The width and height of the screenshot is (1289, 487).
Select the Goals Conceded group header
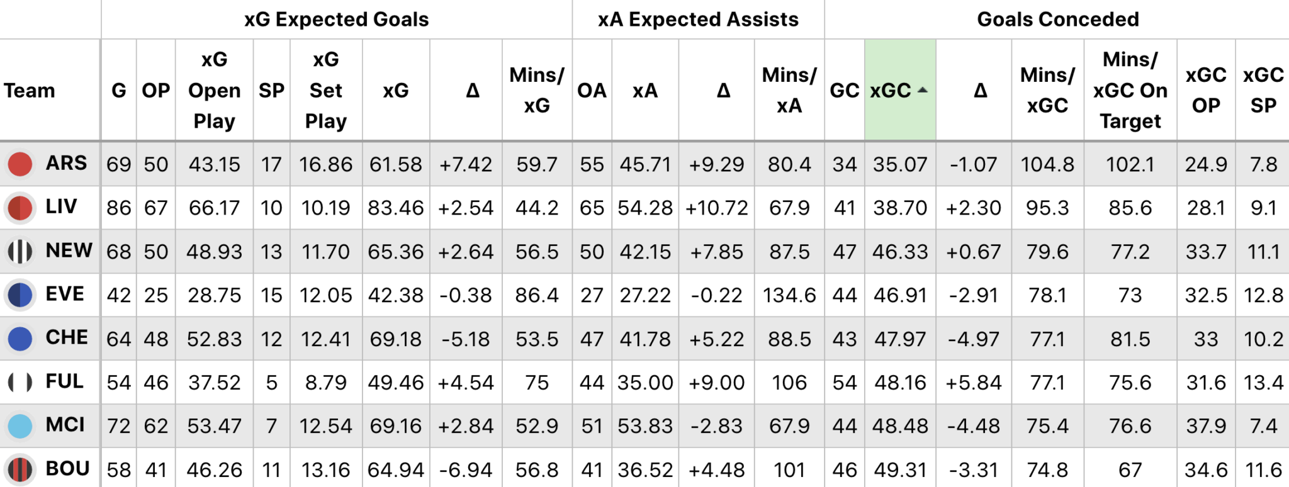(1057, 20)
